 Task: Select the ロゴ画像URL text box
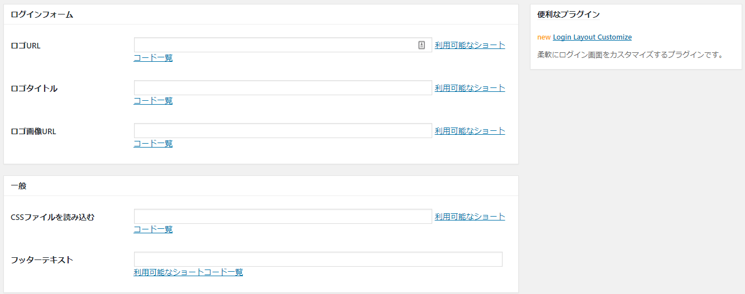(283, 131)
